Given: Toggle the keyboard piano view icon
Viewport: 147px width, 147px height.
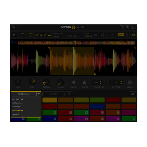Looking at the screenshot, I should [x=133, y=94].
